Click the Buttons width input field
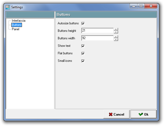 (97, 38)
